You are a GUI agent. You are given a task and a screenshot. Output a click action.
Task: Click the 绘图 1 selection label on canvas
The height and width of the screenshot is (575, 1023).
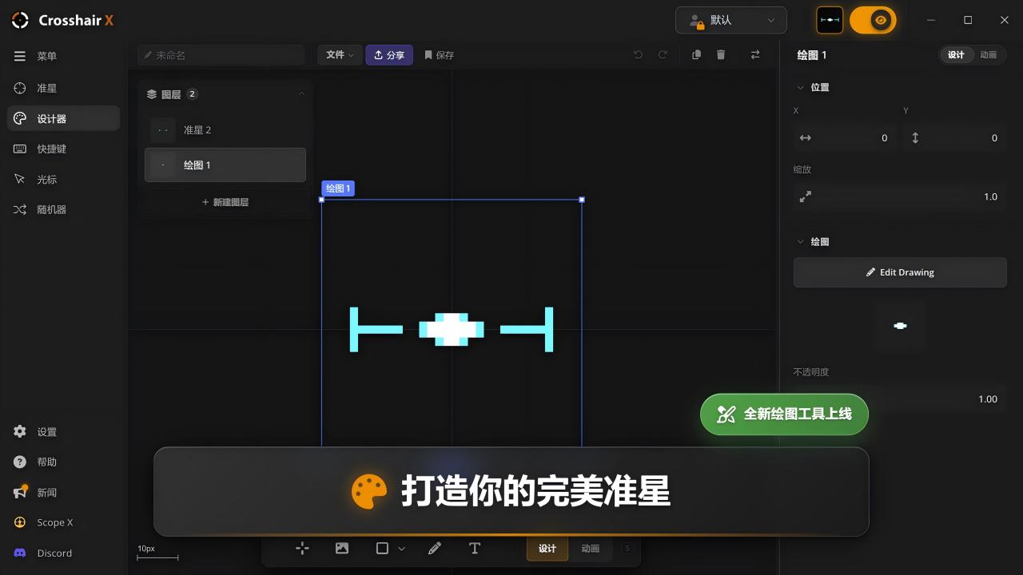coord(338,188)
